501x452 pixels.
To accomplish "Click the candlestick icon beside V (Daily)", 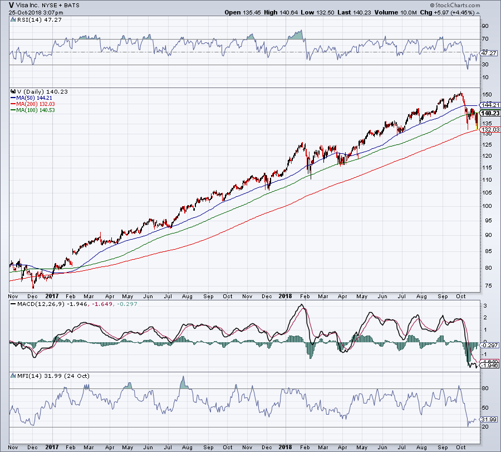I will point(13,92).
